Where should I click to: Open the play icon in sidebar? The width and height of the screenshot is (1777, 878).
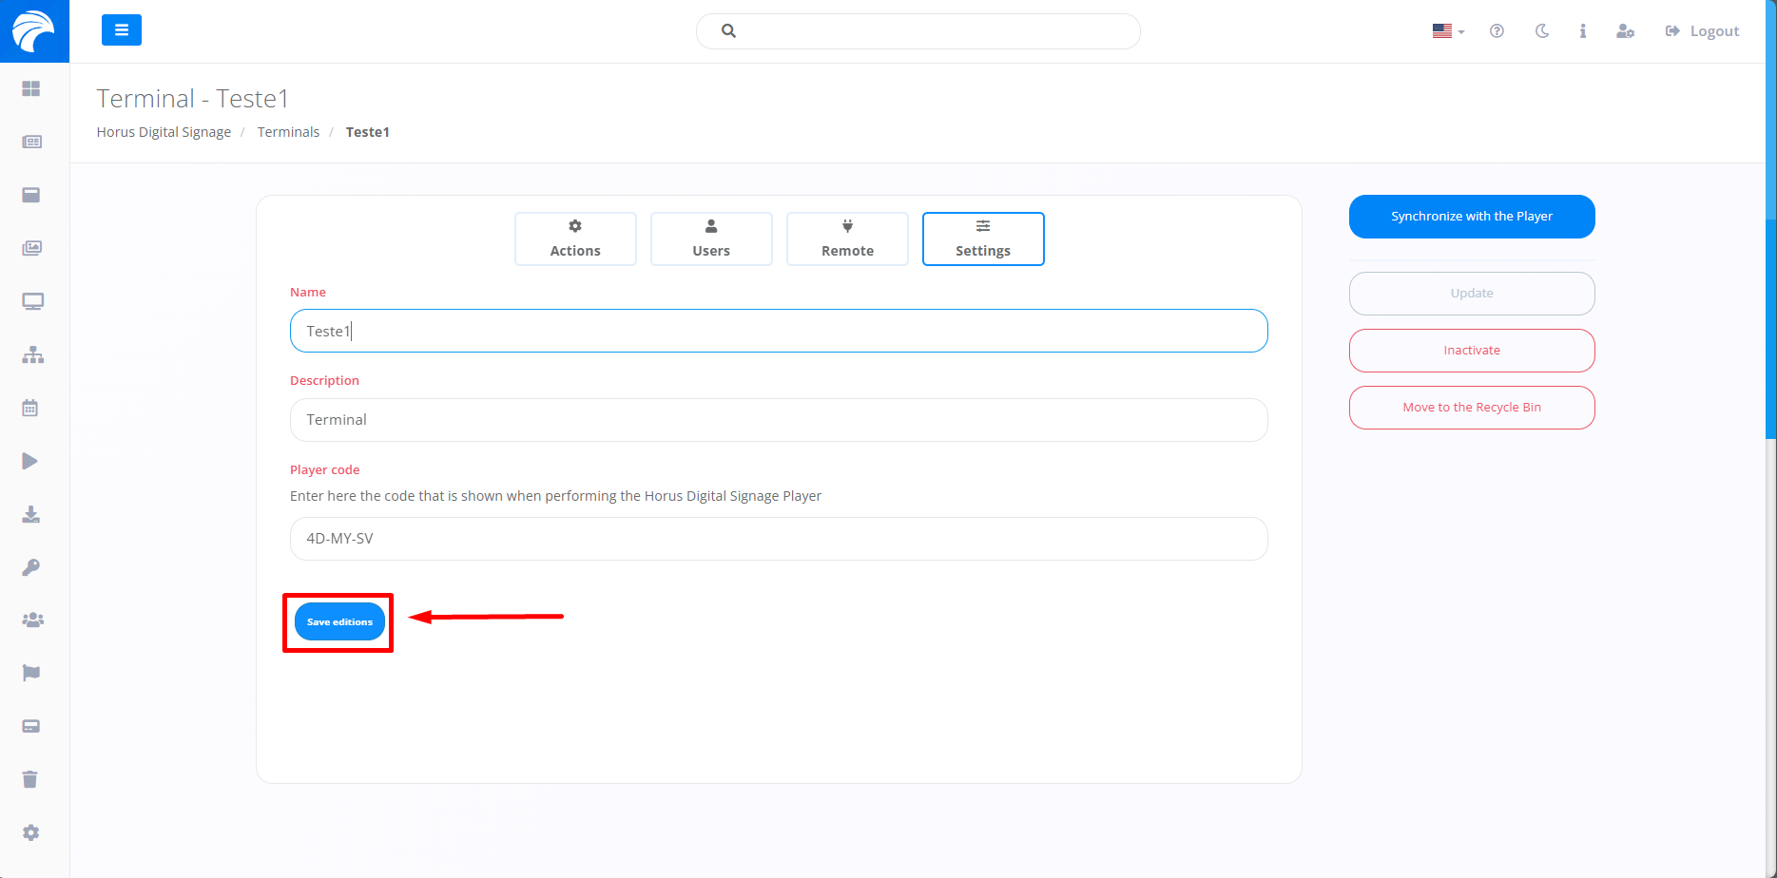[x=30, y=461]
